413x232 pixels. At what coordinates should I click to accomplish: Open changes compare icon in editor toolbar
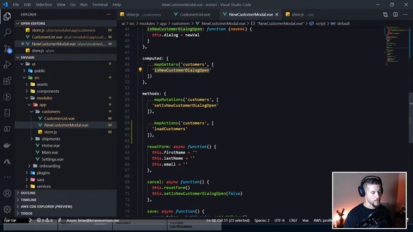click(x=385, y=15)
